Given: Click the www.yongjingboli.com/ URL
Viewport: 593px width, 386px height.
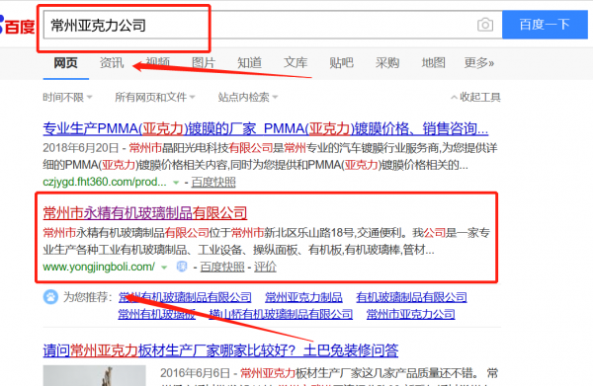Looking at the screenshot, I should pos(99,267).
